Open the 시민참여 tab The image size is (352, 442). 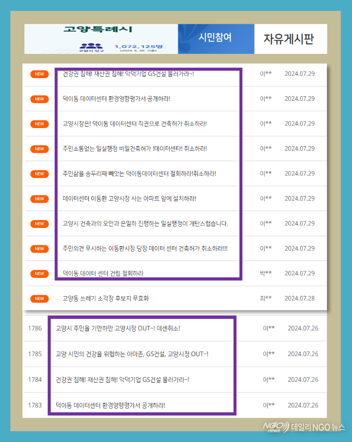pos(215,39)
